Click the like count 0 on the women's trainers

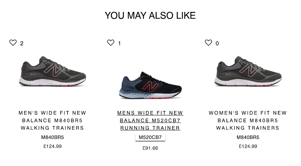217,43
